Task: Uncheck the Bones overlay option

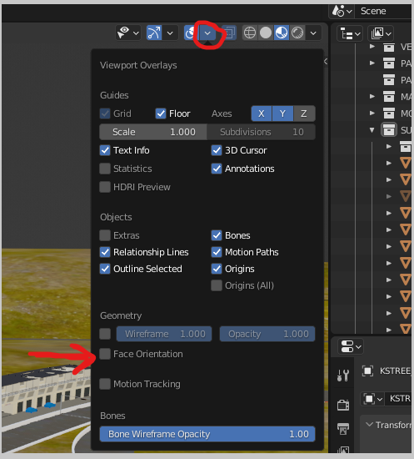Action: click(x=217, y=235)
